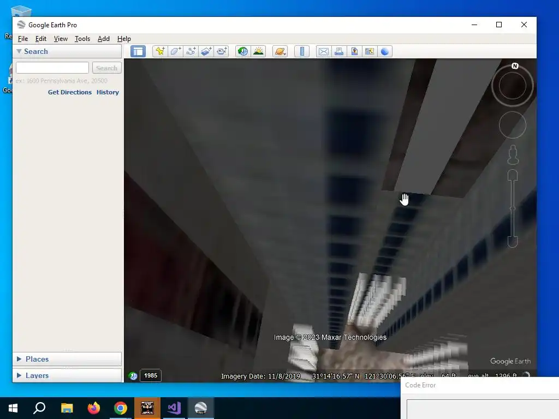The width and height of the screenshot is (559, 419).
Task: Open the Edit menu
Action: coord(40,39)
